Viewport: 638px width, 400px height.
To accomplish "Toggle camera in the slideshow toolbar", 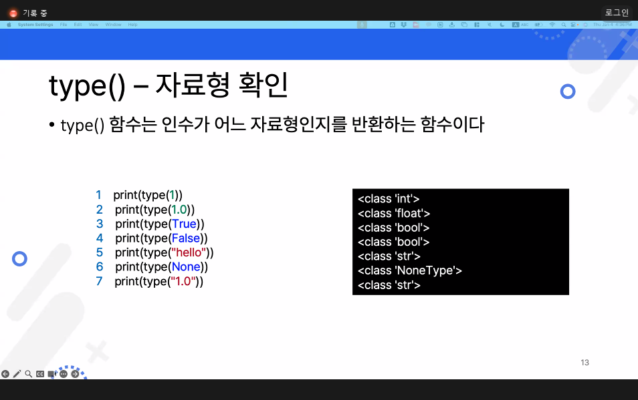I will [x=51, y=374].
